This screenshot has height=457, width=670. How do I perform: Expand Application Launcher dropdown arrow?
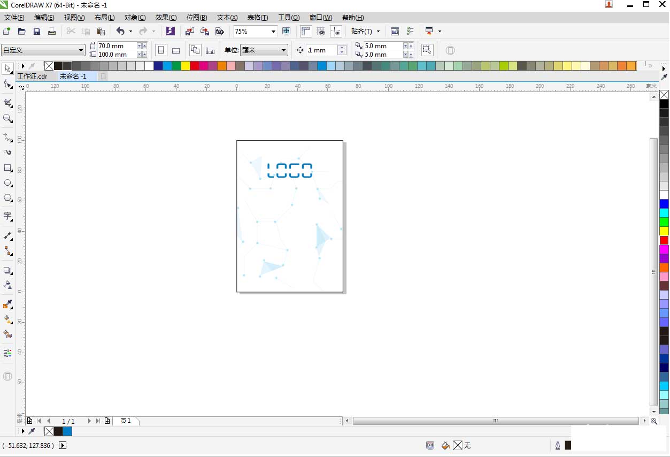[440, 32]
